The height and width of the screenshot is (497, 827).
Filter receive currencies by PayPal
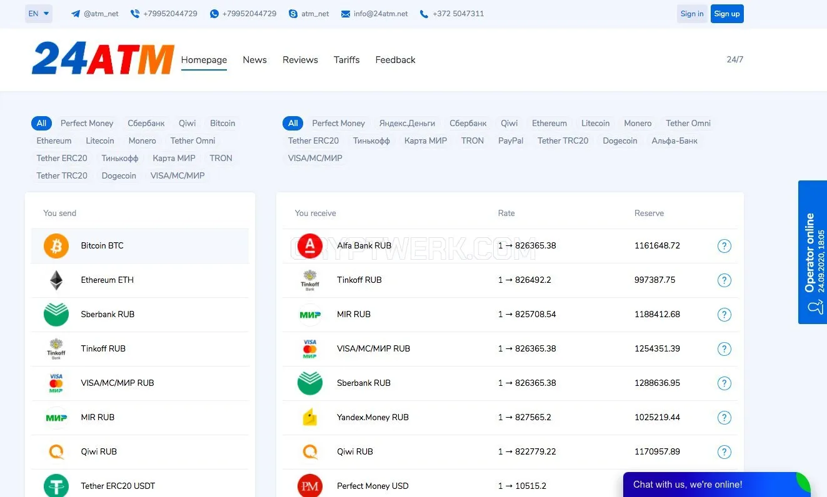tap(511, 141)
